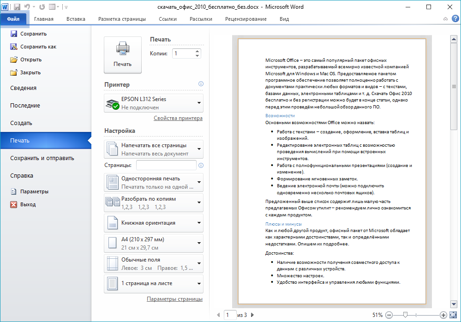Click the zoom slider handle
The image size is (461, 322).
(x=405, y=315)
